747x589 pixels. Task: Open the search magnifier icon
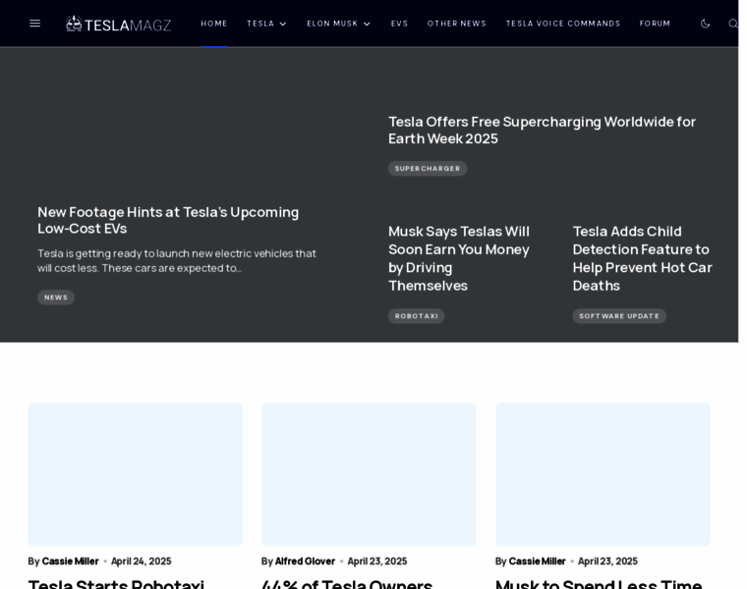pyautogui.click(x=732, y=24)
